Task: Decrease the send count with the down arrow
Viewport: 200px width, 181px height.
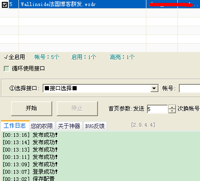Action: point(172,111)
